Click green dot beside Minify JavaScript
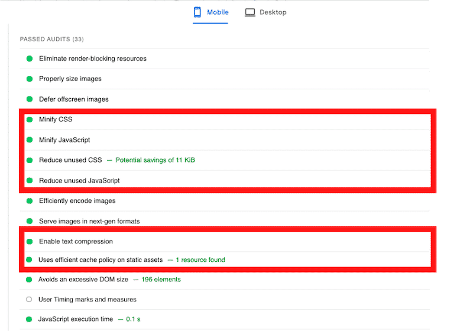Screen dimensions: 473x331 tap(29, 140)
